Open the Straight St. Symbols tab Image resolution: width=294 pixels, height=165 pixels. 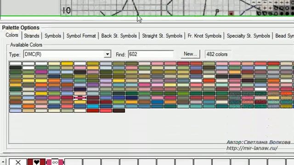coord(162,36)
